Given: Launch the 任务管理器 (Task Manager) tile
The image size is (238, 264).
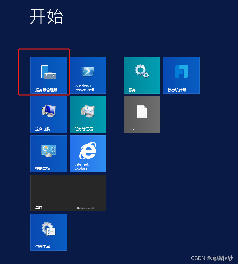Looking at the screenshot, I should [88, 115].
